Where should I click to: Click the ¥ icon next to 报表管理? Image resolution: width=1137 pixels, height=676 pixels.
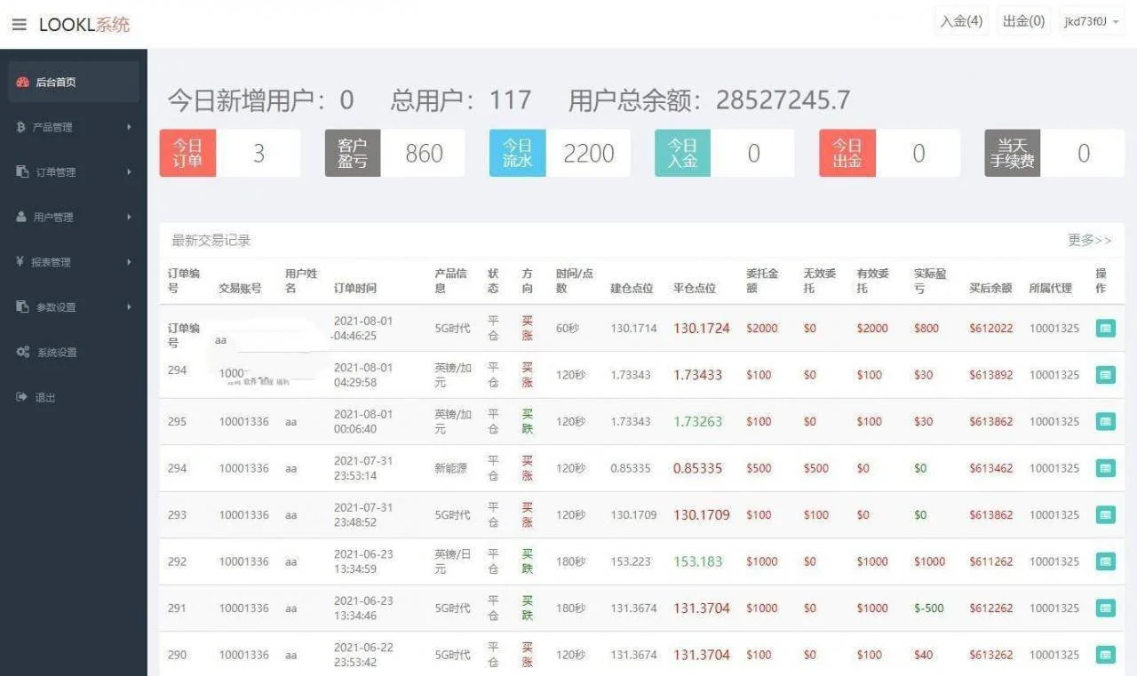tap(20, 261)
